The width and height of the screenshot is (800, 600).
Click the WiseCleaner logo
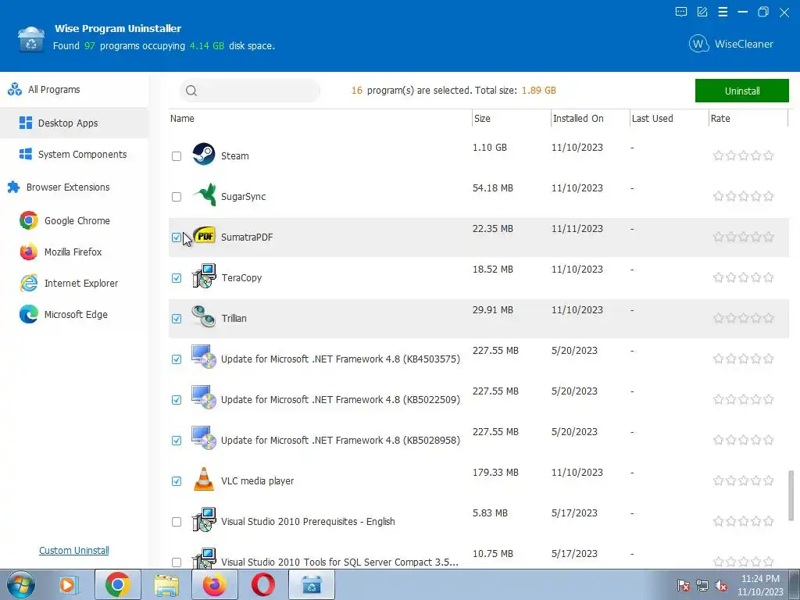[731, 44]
